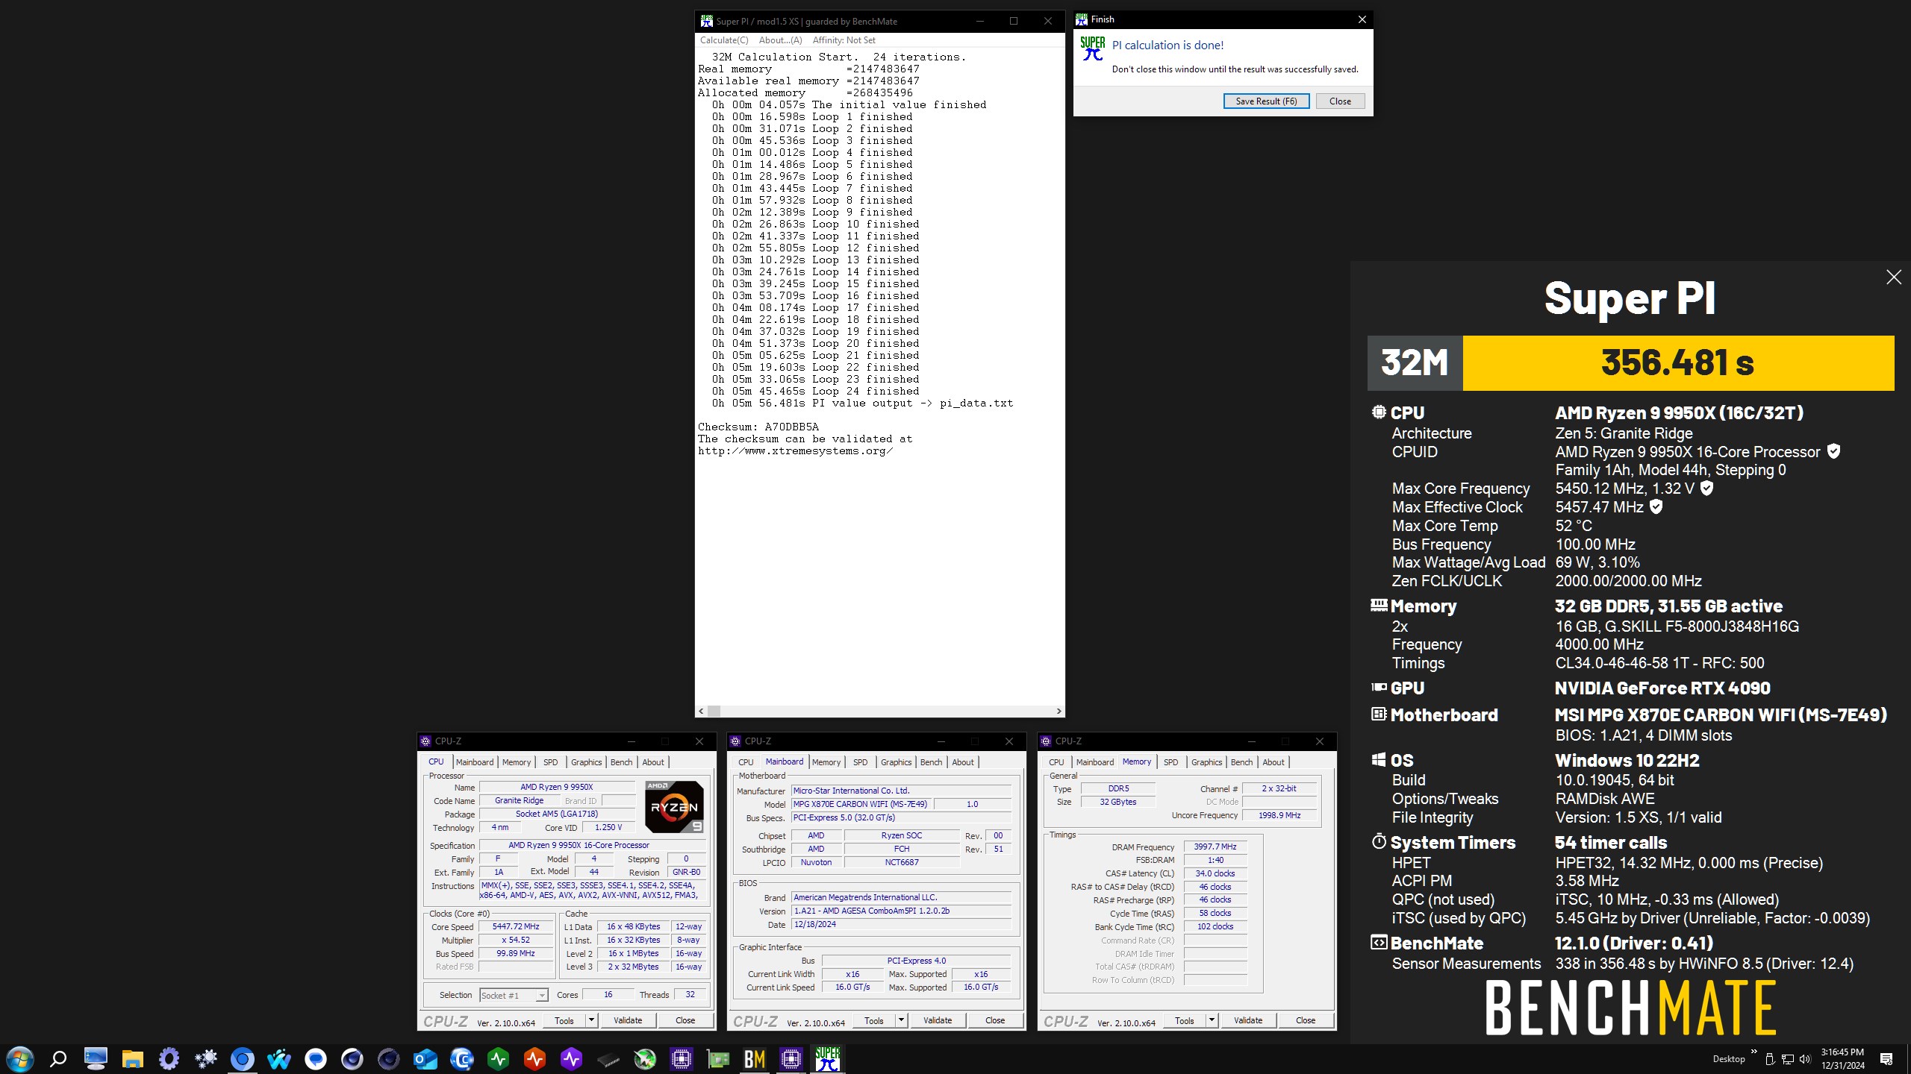The height and width of the screenshot is (1074, 1911).
Task: Click the Core Speed 5447.72 MHz field
Action: tap(516, 927)
